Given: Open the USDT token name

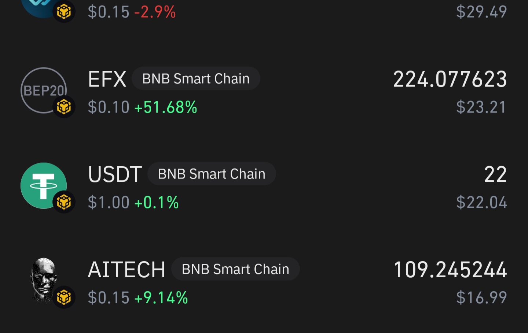Looking at the screenshot, I should tap(115, 174).
